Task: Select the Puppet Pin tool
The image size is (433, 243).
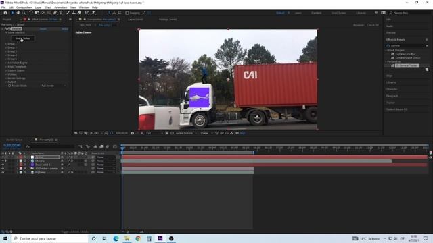Action: [93, 13]
